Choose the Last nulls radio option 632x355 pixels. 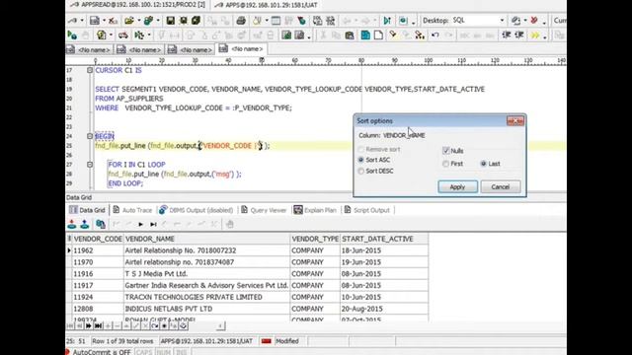coord(483,164)
